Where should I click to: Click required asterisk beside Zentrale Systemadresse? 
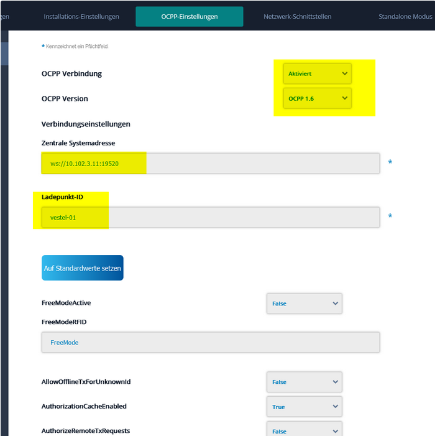(x=390, y=162)
